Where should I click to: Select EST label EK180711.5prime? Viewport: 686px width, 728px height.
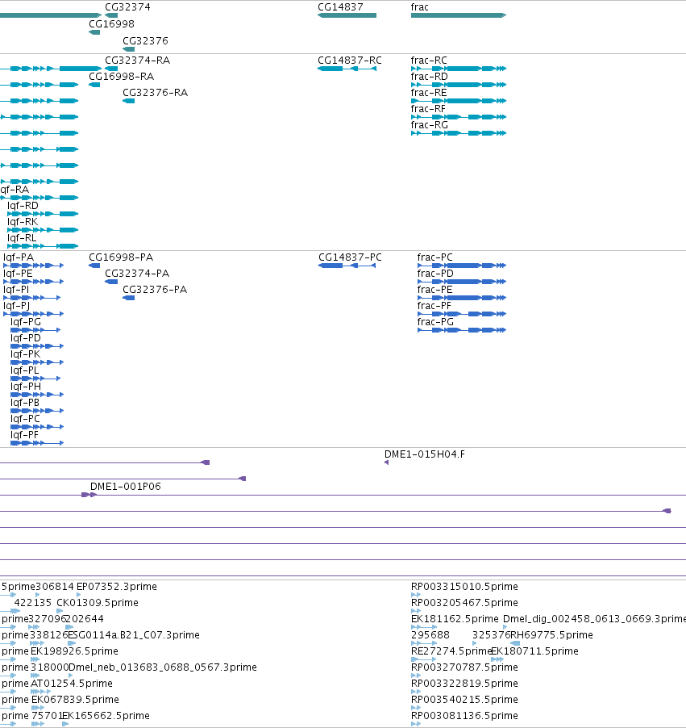(x=534, y=651)
